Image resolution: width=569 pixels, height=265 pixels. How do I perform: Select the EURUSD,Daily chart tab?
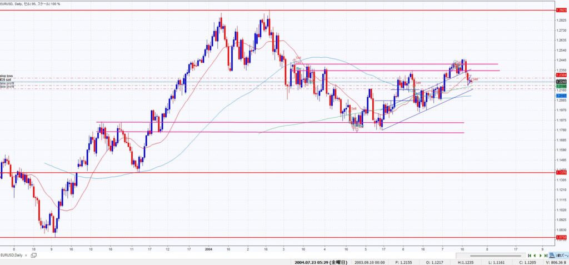click(11, 255)
